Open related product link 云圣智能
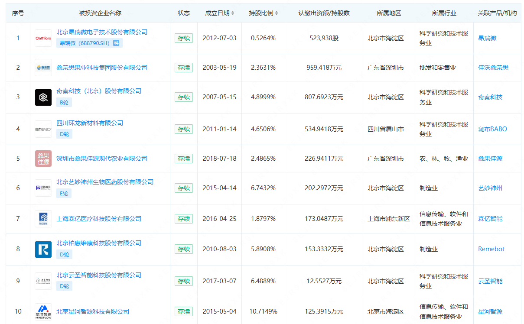 (490, 281)
